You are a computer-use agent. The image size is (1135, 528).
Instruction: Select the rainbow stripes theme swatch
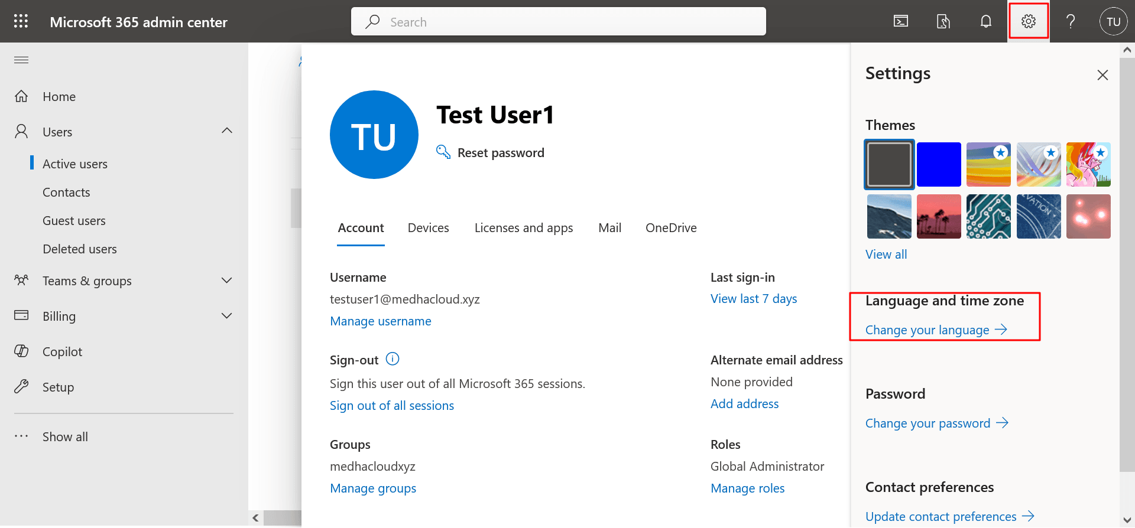coord(988,164)
